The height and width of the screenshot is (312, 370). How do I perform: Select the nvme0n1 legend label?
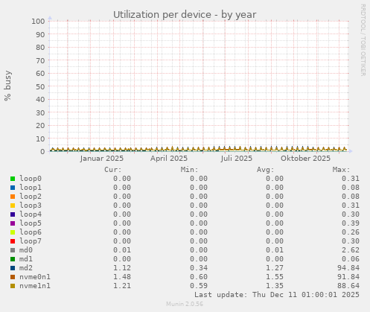pyautogui.click(x=35, y=277)
